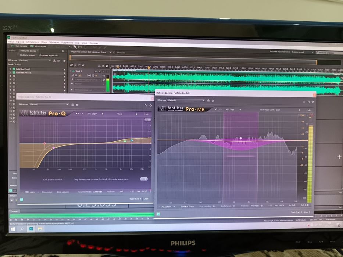The image size is (343, 257).
Task: Toggle power on empty effect slot 4
Action: (x=14, y=80)
